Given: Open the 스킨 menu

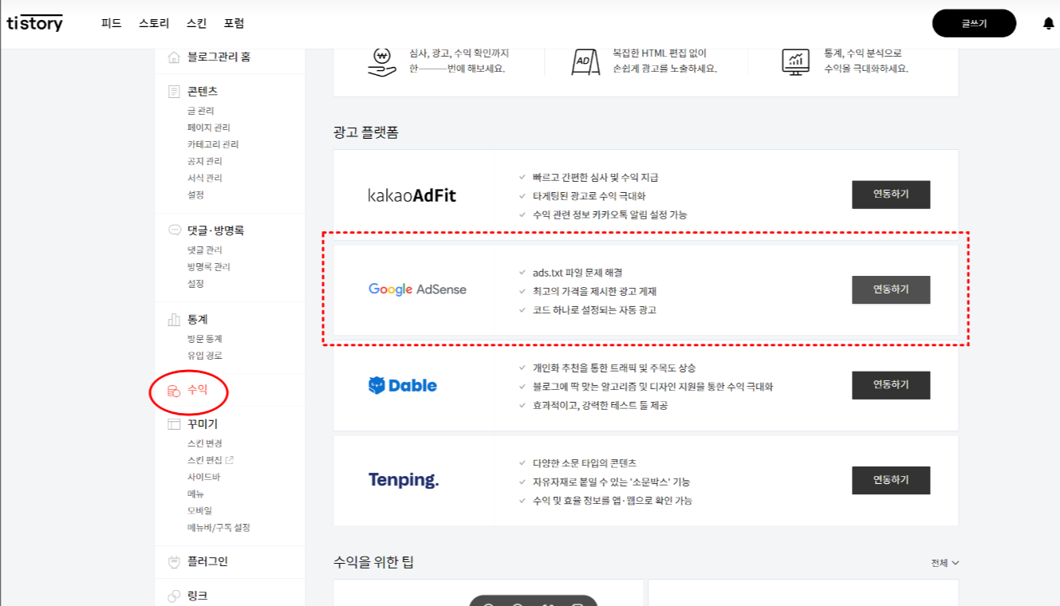Looking at the screenshot, I should pos(196,24).
